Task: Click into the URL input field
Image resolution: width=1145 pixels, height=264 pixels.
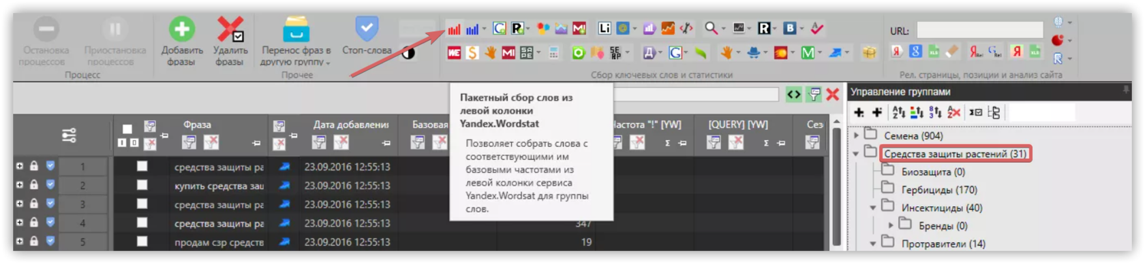Action: (x=979, y=30)
